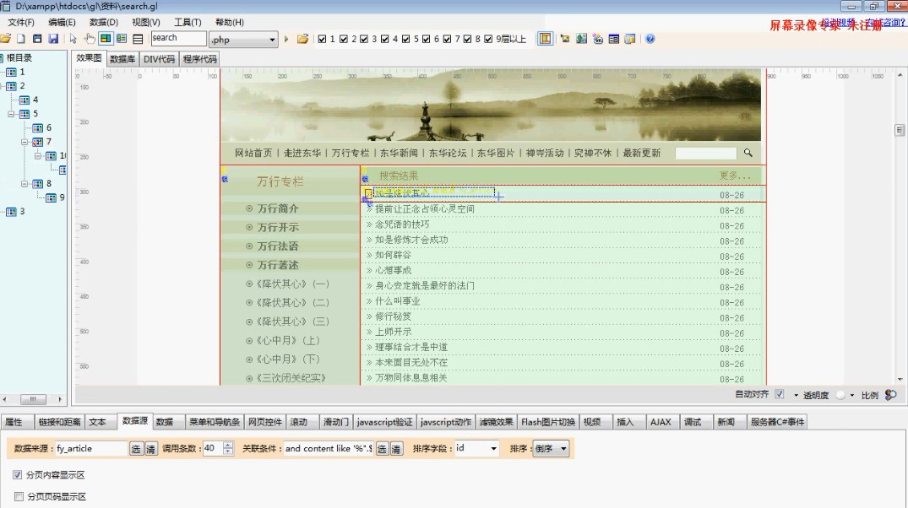Open the blue help question icon
This screenshot has height=508, width=908.
(x=650, y=39)
